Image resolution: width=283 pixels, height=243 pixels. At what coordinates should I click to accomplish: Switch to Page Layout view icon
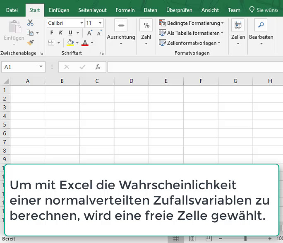pos(192,239)
